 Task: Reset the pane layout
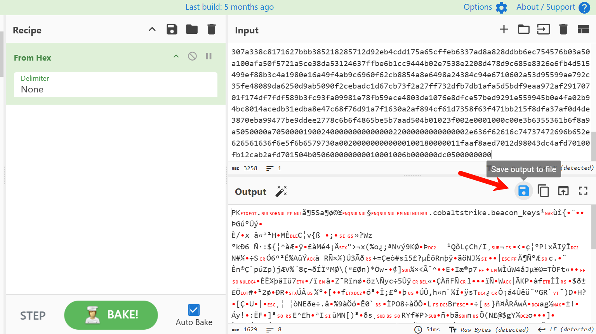pyautogui.click(x=583, y=30)
